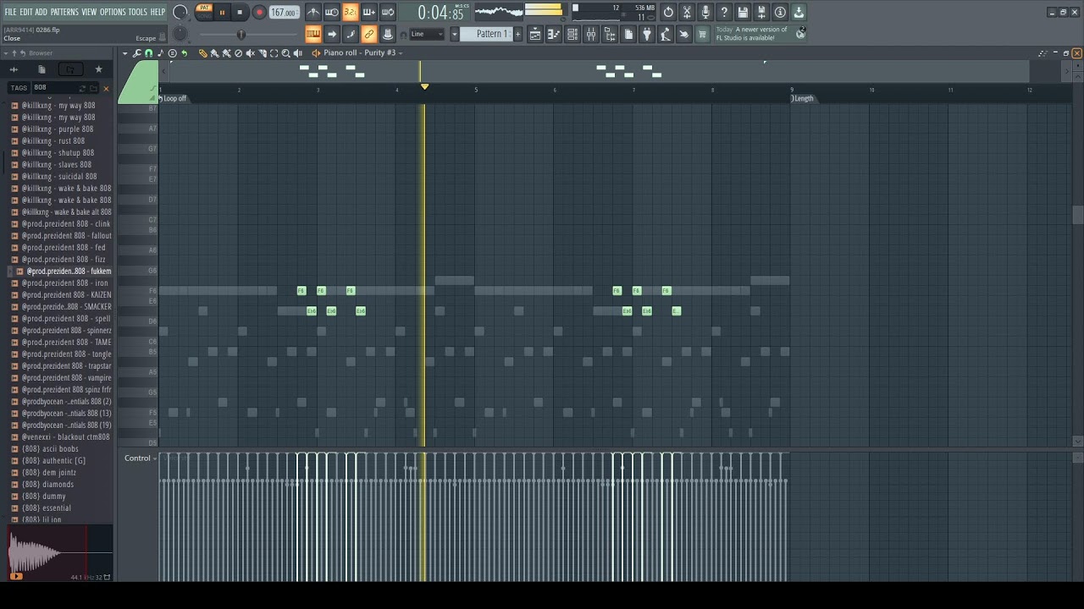Open the PATTERNS menu

coord(64,12)
